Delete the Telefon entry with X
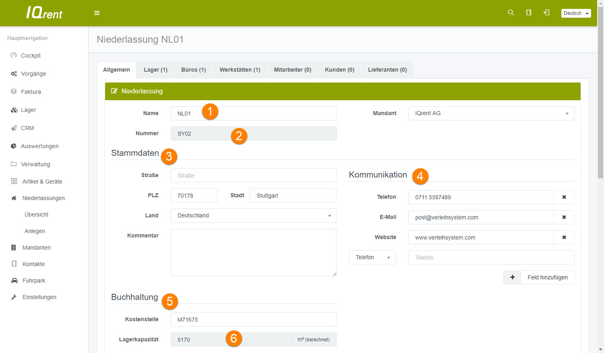The height and width of the screenshot is (353, 604). (564, 197)
